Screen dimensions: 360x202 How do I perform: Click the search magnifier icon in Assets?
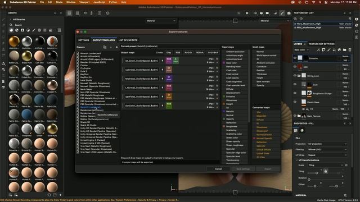click(x=11, y=25)
